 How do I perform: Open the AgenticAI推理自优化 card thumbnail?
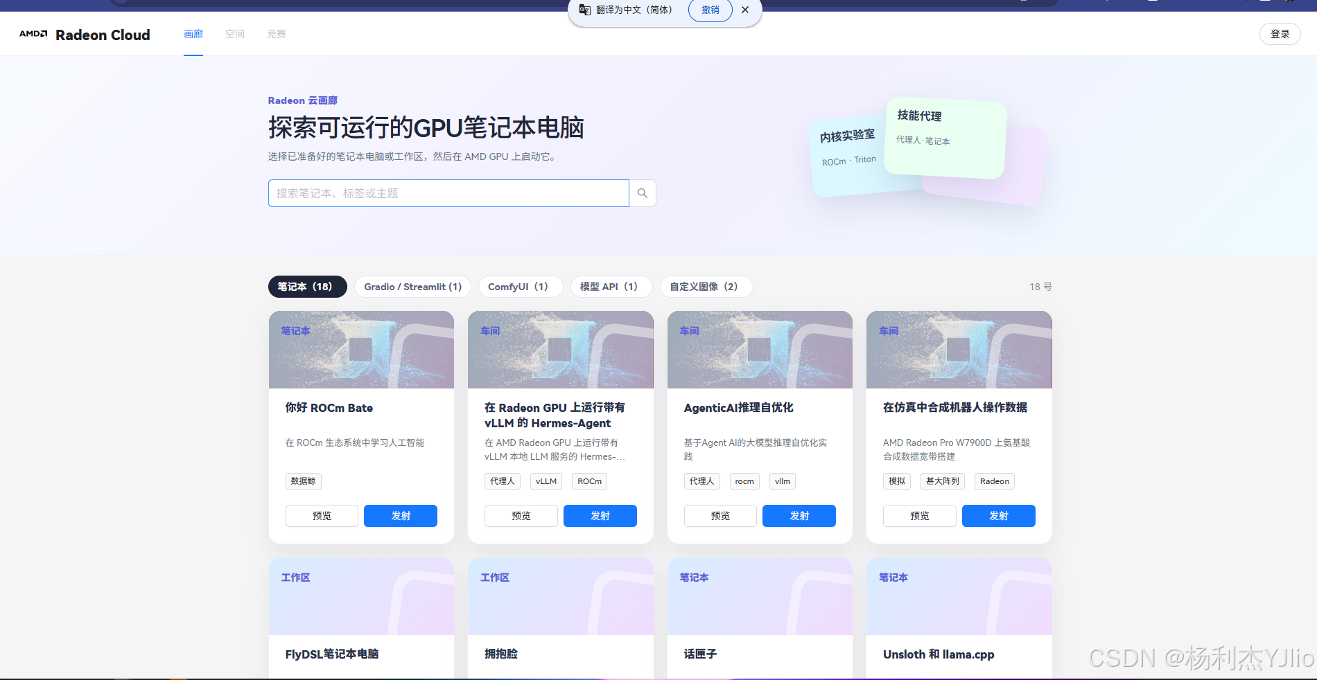tap(760, 350)
